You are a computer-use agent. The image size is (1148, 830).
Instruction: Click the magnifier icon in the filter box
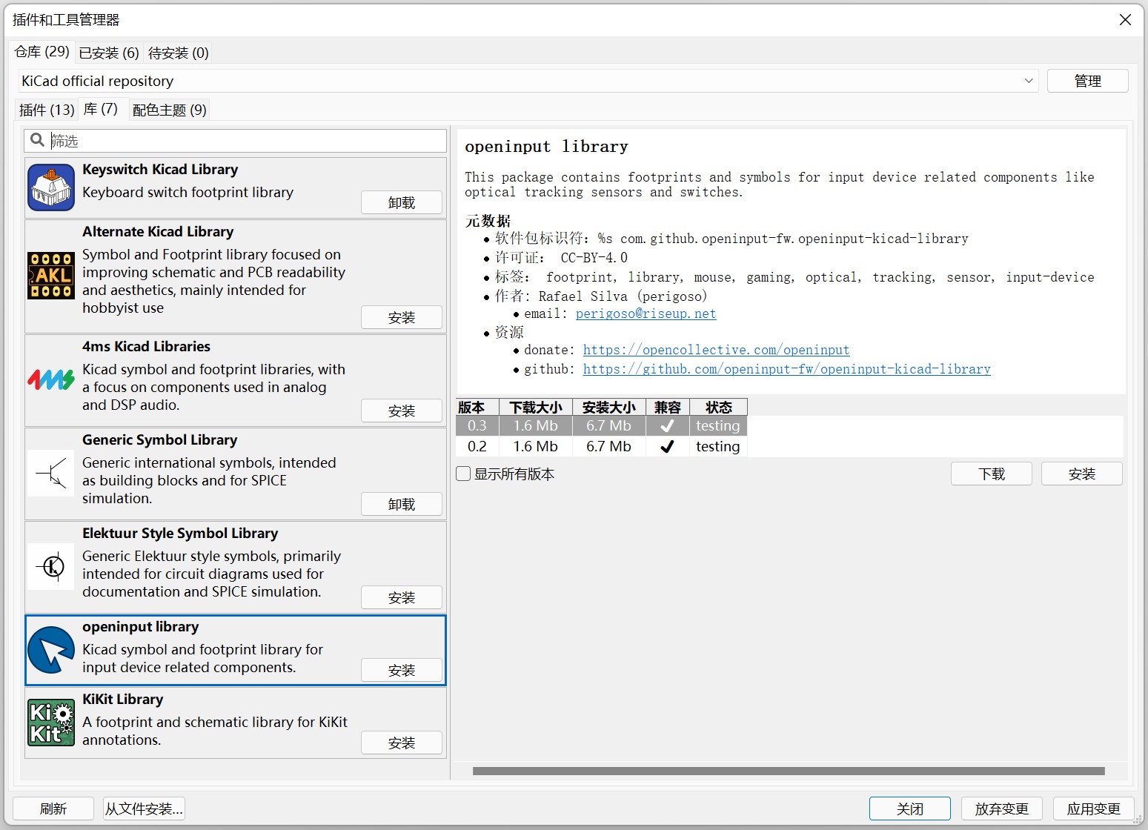(37, 140)
